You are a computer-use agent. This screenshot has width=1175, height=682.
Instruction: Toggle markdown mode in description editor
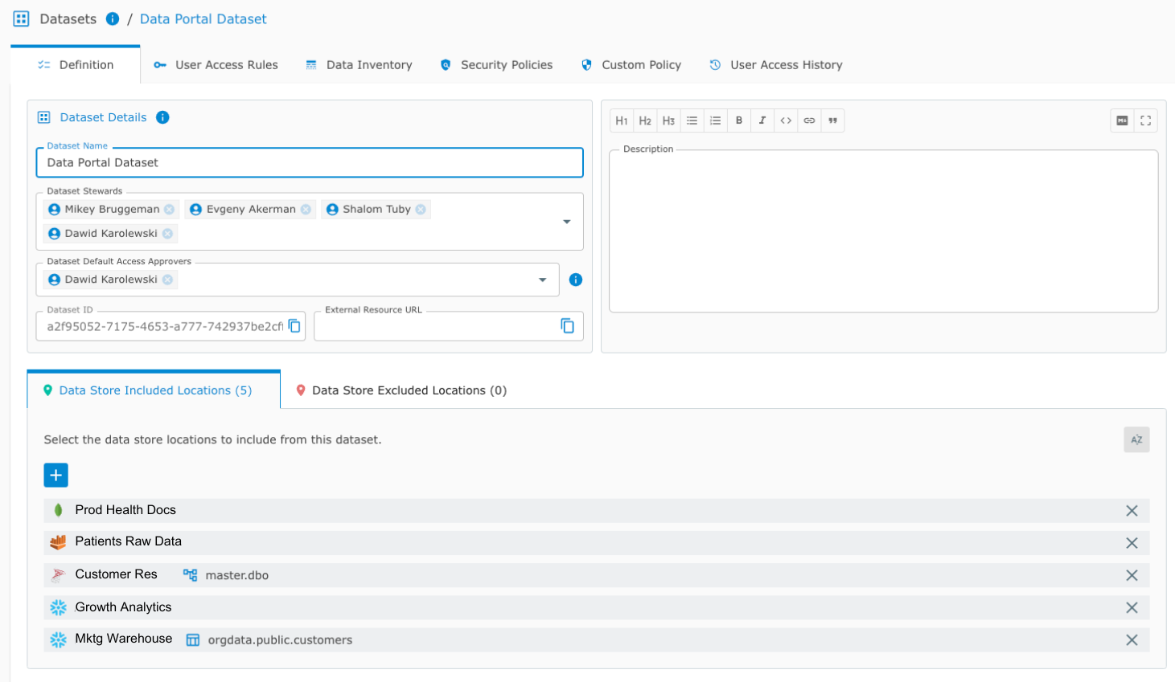[1122, 120]
